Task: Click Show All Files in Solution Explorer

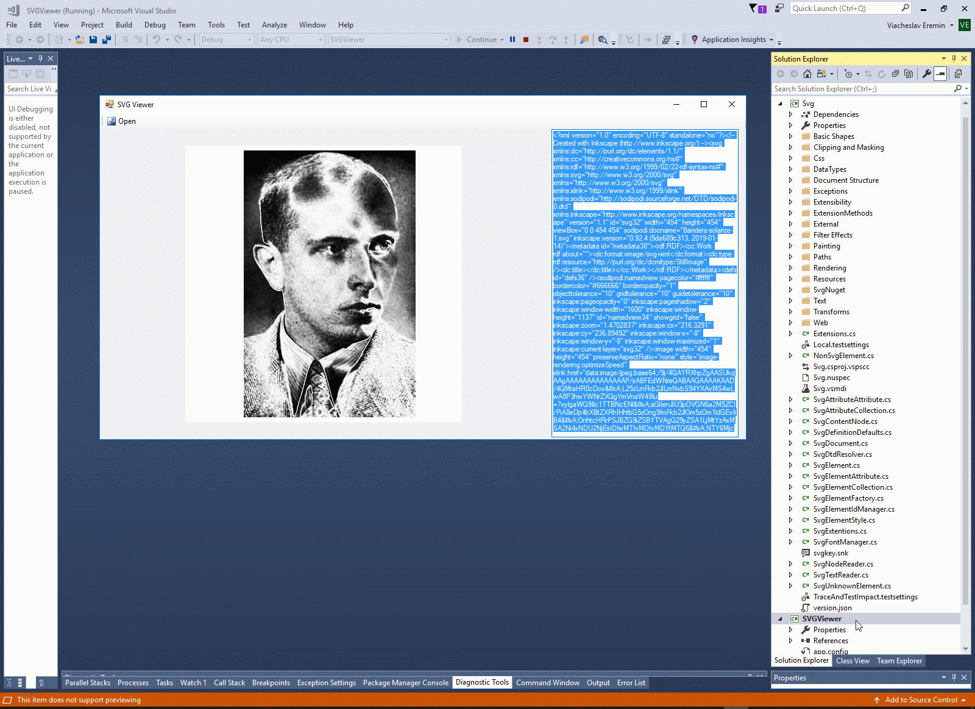Action: point(909,74)
